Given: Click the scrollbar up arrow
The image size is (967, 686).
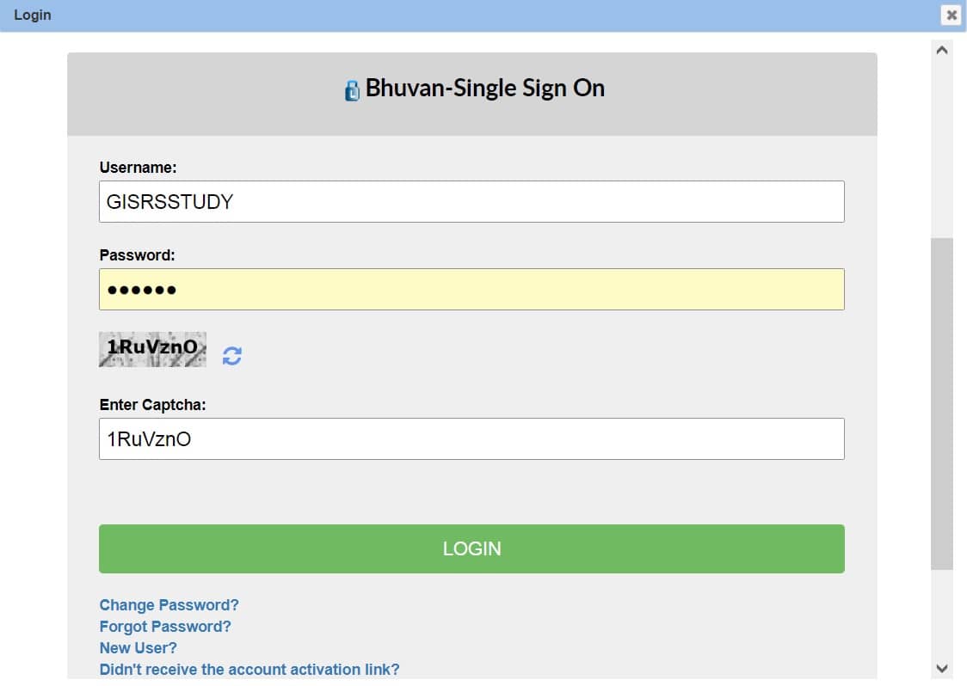Looking at the screenshot, I should (943, 48).
